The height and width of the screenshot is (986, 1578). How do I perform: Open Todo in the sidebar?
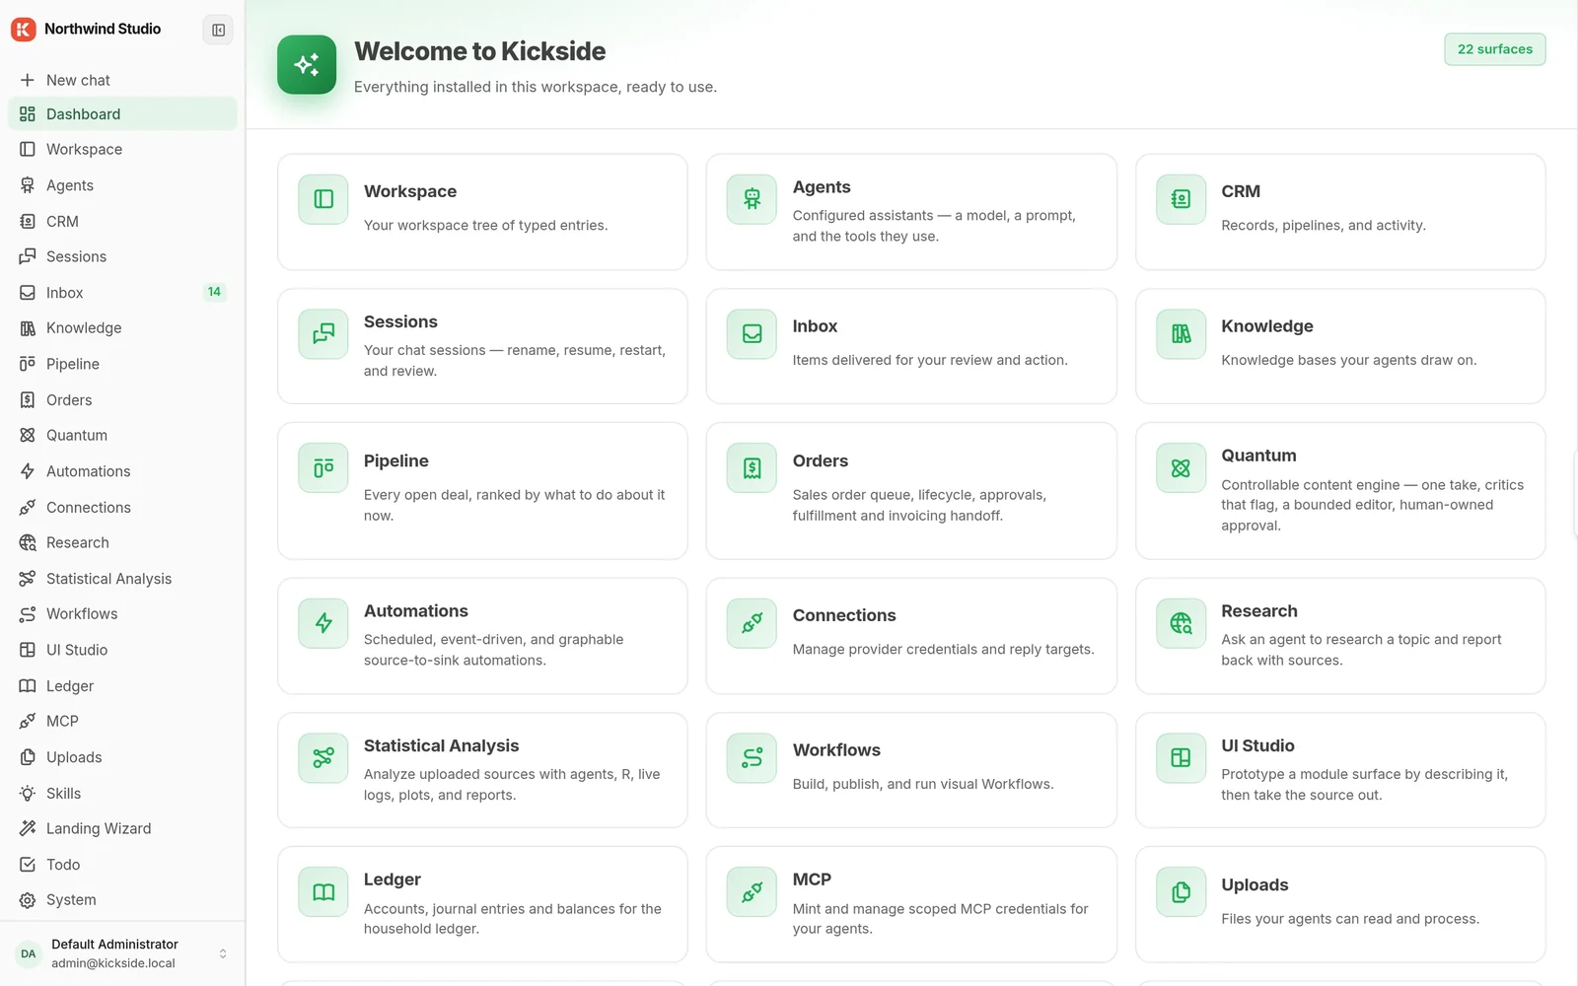click(122, 865)
